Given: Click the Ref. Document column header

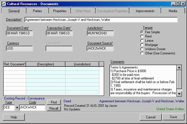Looking at the screenshot, I should 15,64.
